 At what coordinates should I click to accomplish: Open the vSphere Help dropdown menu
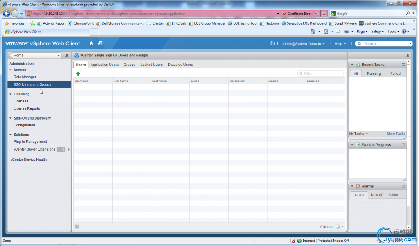point(340,44)
